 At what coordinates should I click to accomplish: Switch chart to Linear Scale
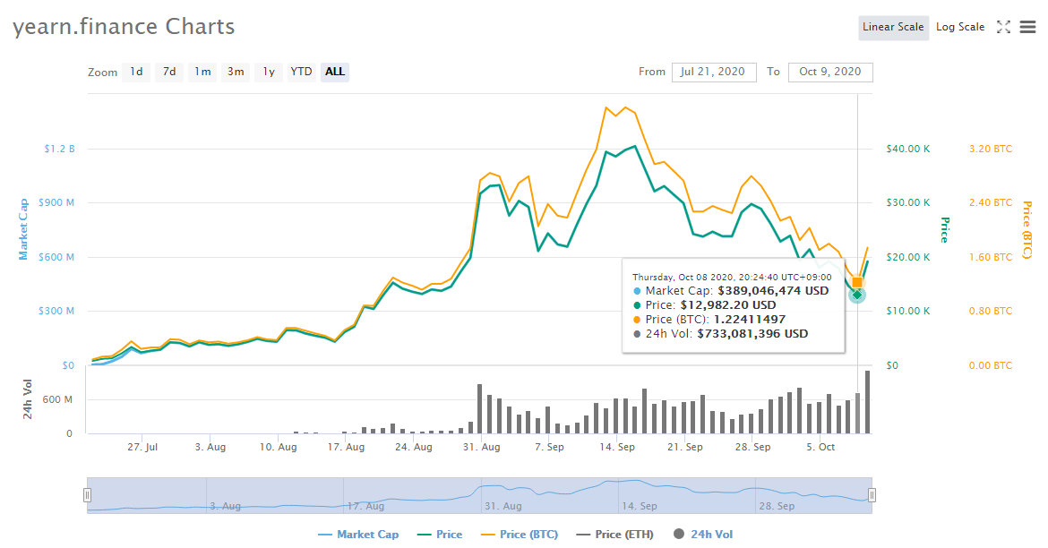tap(893, 28)
